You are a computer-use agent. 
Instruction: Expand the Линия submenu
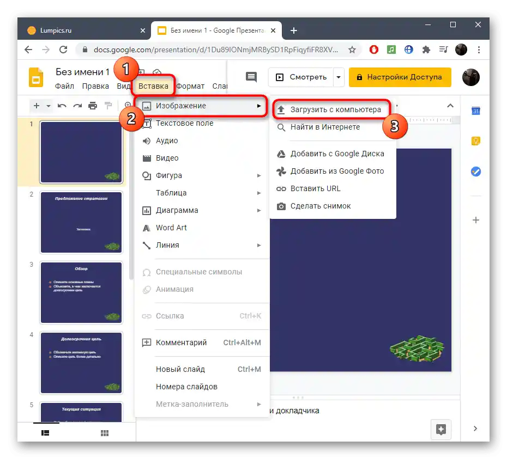tap(202, 245)
